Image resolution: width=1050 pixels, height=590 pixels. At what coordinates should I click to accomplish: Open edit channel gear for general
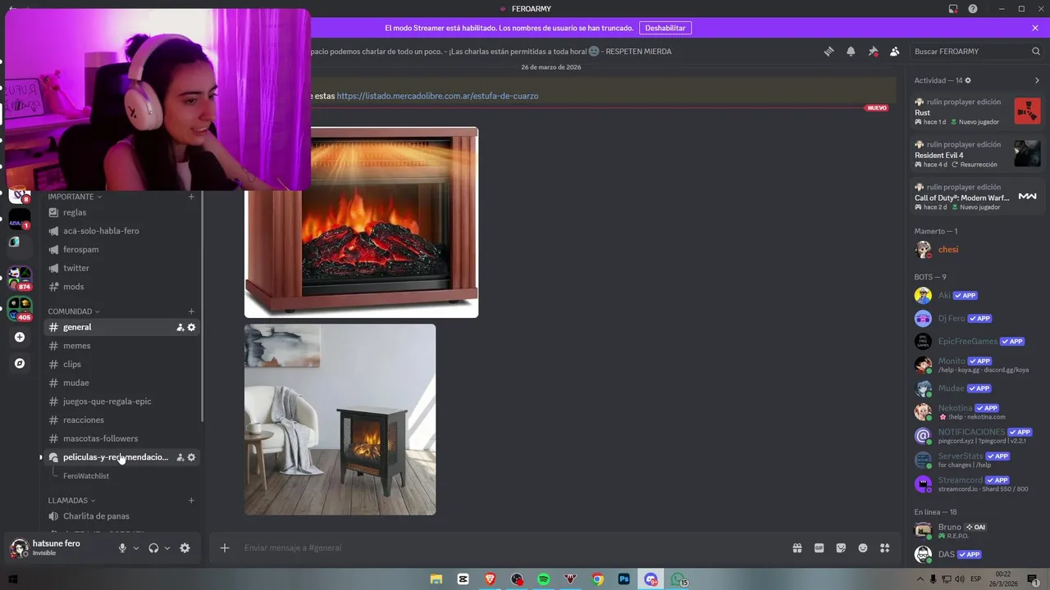pyautogui.click(x=191, y=327)
